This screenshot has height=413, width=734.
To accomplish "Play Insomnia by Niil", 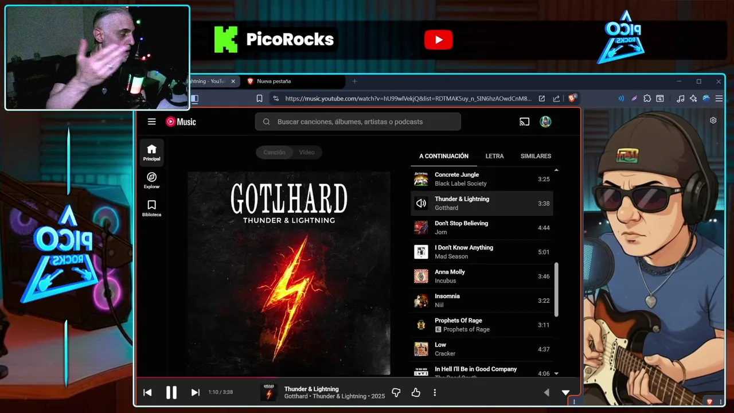I will [x=482, y=301].
